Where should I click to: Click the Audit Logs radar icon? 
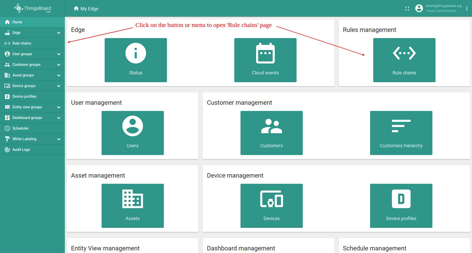pos(7,150)
